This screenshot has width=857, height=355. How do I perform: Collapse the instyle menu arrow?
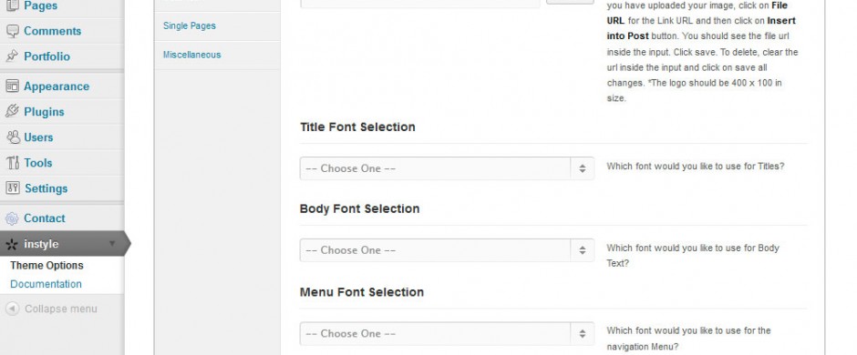[x=112, y=244]
